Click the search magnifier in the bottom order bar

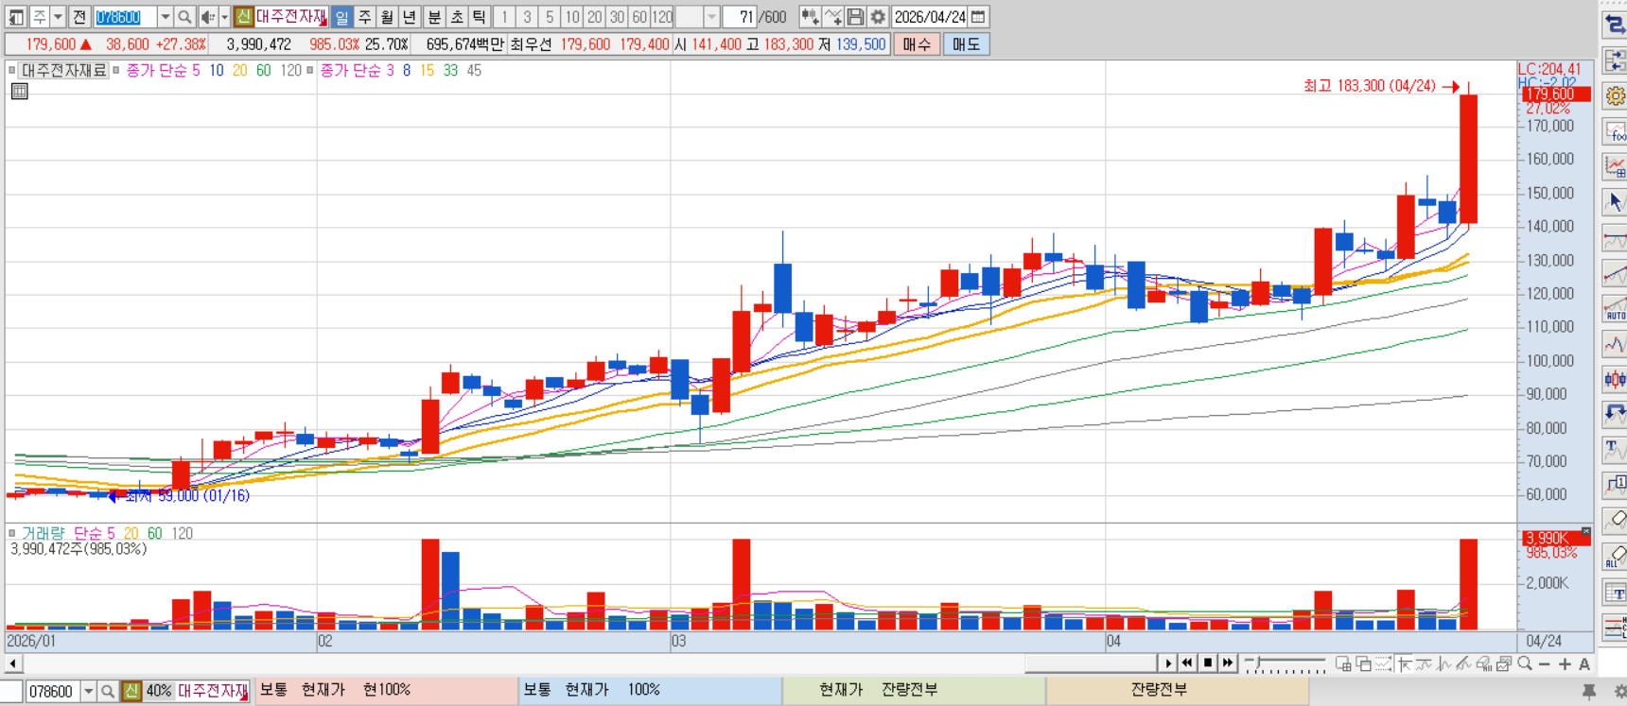(108, 692)
